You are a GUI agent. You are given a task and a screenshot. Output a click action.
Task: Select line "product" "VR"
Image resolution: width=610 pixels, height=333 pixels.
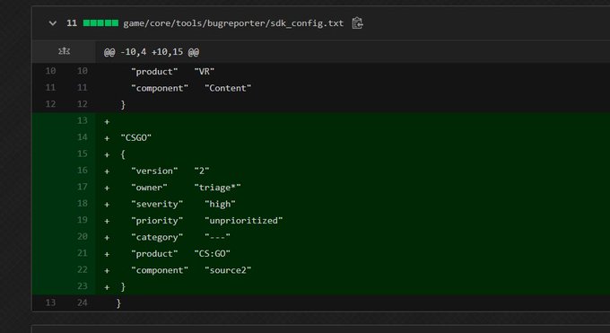pos(173,71)
